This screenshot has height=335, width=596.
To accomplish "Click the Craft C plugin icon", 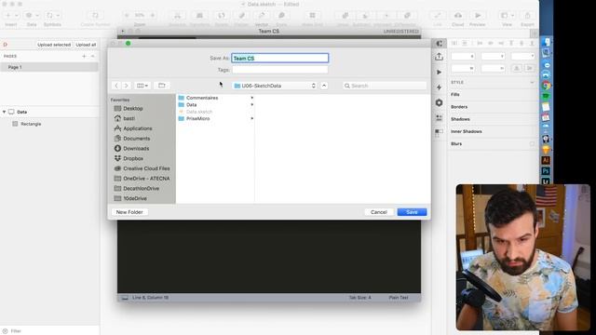I will pyautogui.click(x=439, y=44).
